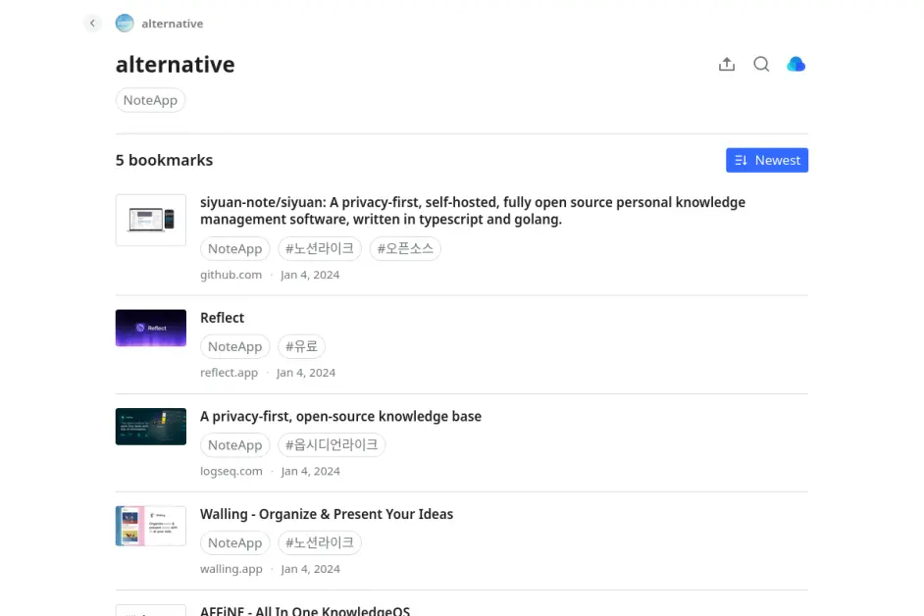Open the search magnifier icon
The height and width of the screenshot is (616, 924).
point(761,65)
